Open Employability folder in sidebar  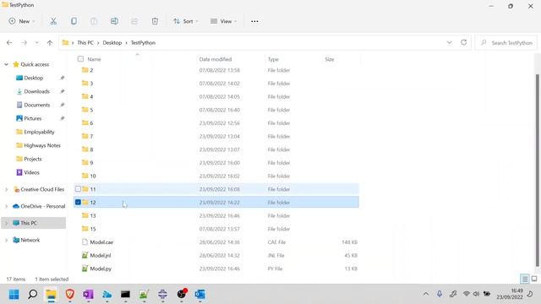[x=39, y=132]
